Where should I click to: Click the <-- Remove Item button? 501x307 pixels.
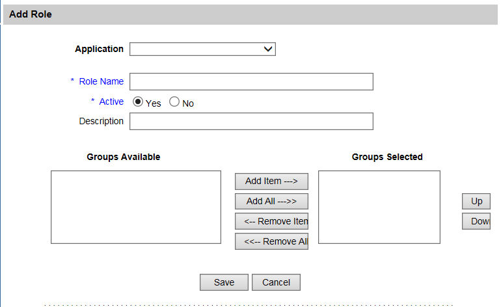coord(271,221)
